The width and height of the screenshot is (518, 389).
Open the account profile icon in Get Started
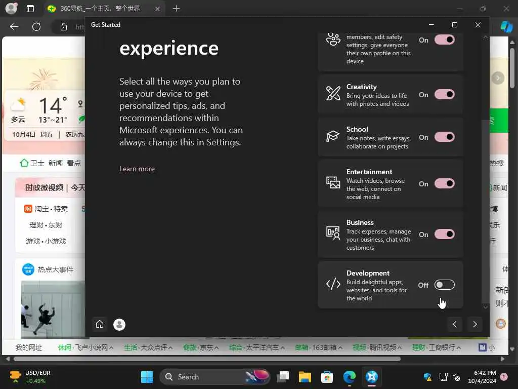(119, 325)
